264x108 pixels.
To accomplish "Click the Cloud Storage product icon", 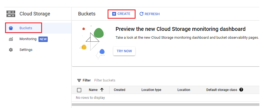I will point(11,14).
